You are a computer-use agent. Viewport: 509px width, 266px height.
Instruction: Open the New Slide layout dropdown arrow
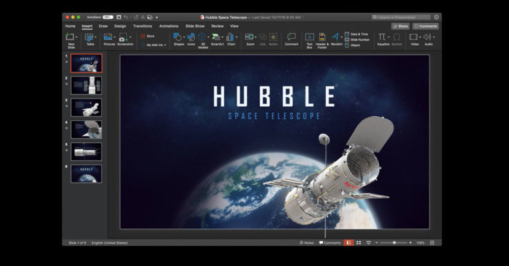click(77, 37)
